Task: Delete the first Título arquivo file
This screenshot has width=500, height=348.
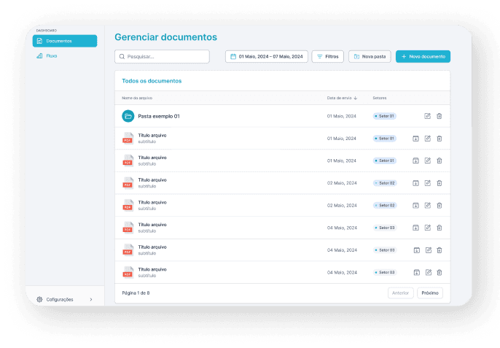Action: point(440,139)
